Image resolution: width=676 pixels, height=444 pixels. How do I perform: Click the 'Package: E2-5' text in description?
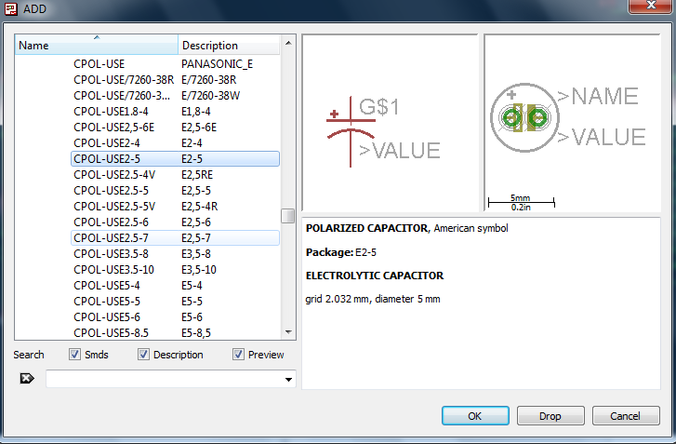(341, 252)
